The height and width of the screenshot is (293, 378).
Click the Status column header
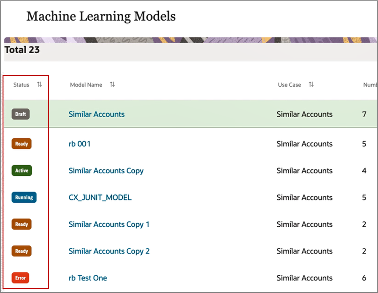click(x=21, y=85)
